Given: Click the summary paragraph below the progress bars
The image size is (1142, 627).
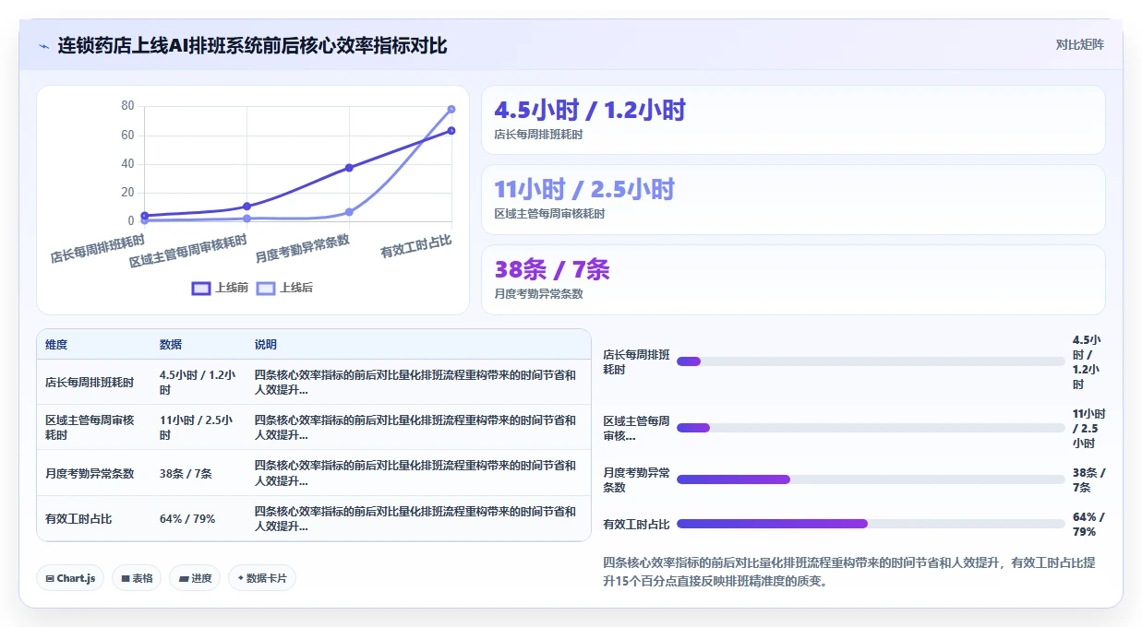Looking at the screenshot, I should tap(849, 572).
